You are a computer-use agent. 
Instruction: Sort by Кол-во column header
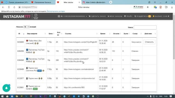pos(59,34)
